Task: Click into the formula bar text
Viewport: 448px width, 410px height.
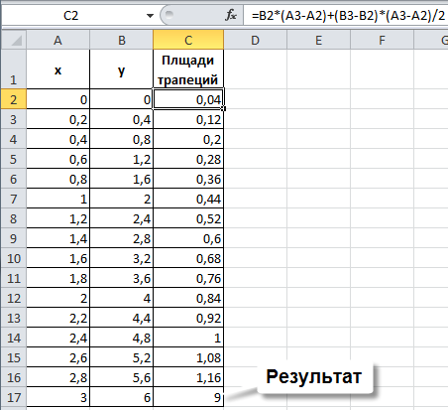Action: (x=348, y=16)
